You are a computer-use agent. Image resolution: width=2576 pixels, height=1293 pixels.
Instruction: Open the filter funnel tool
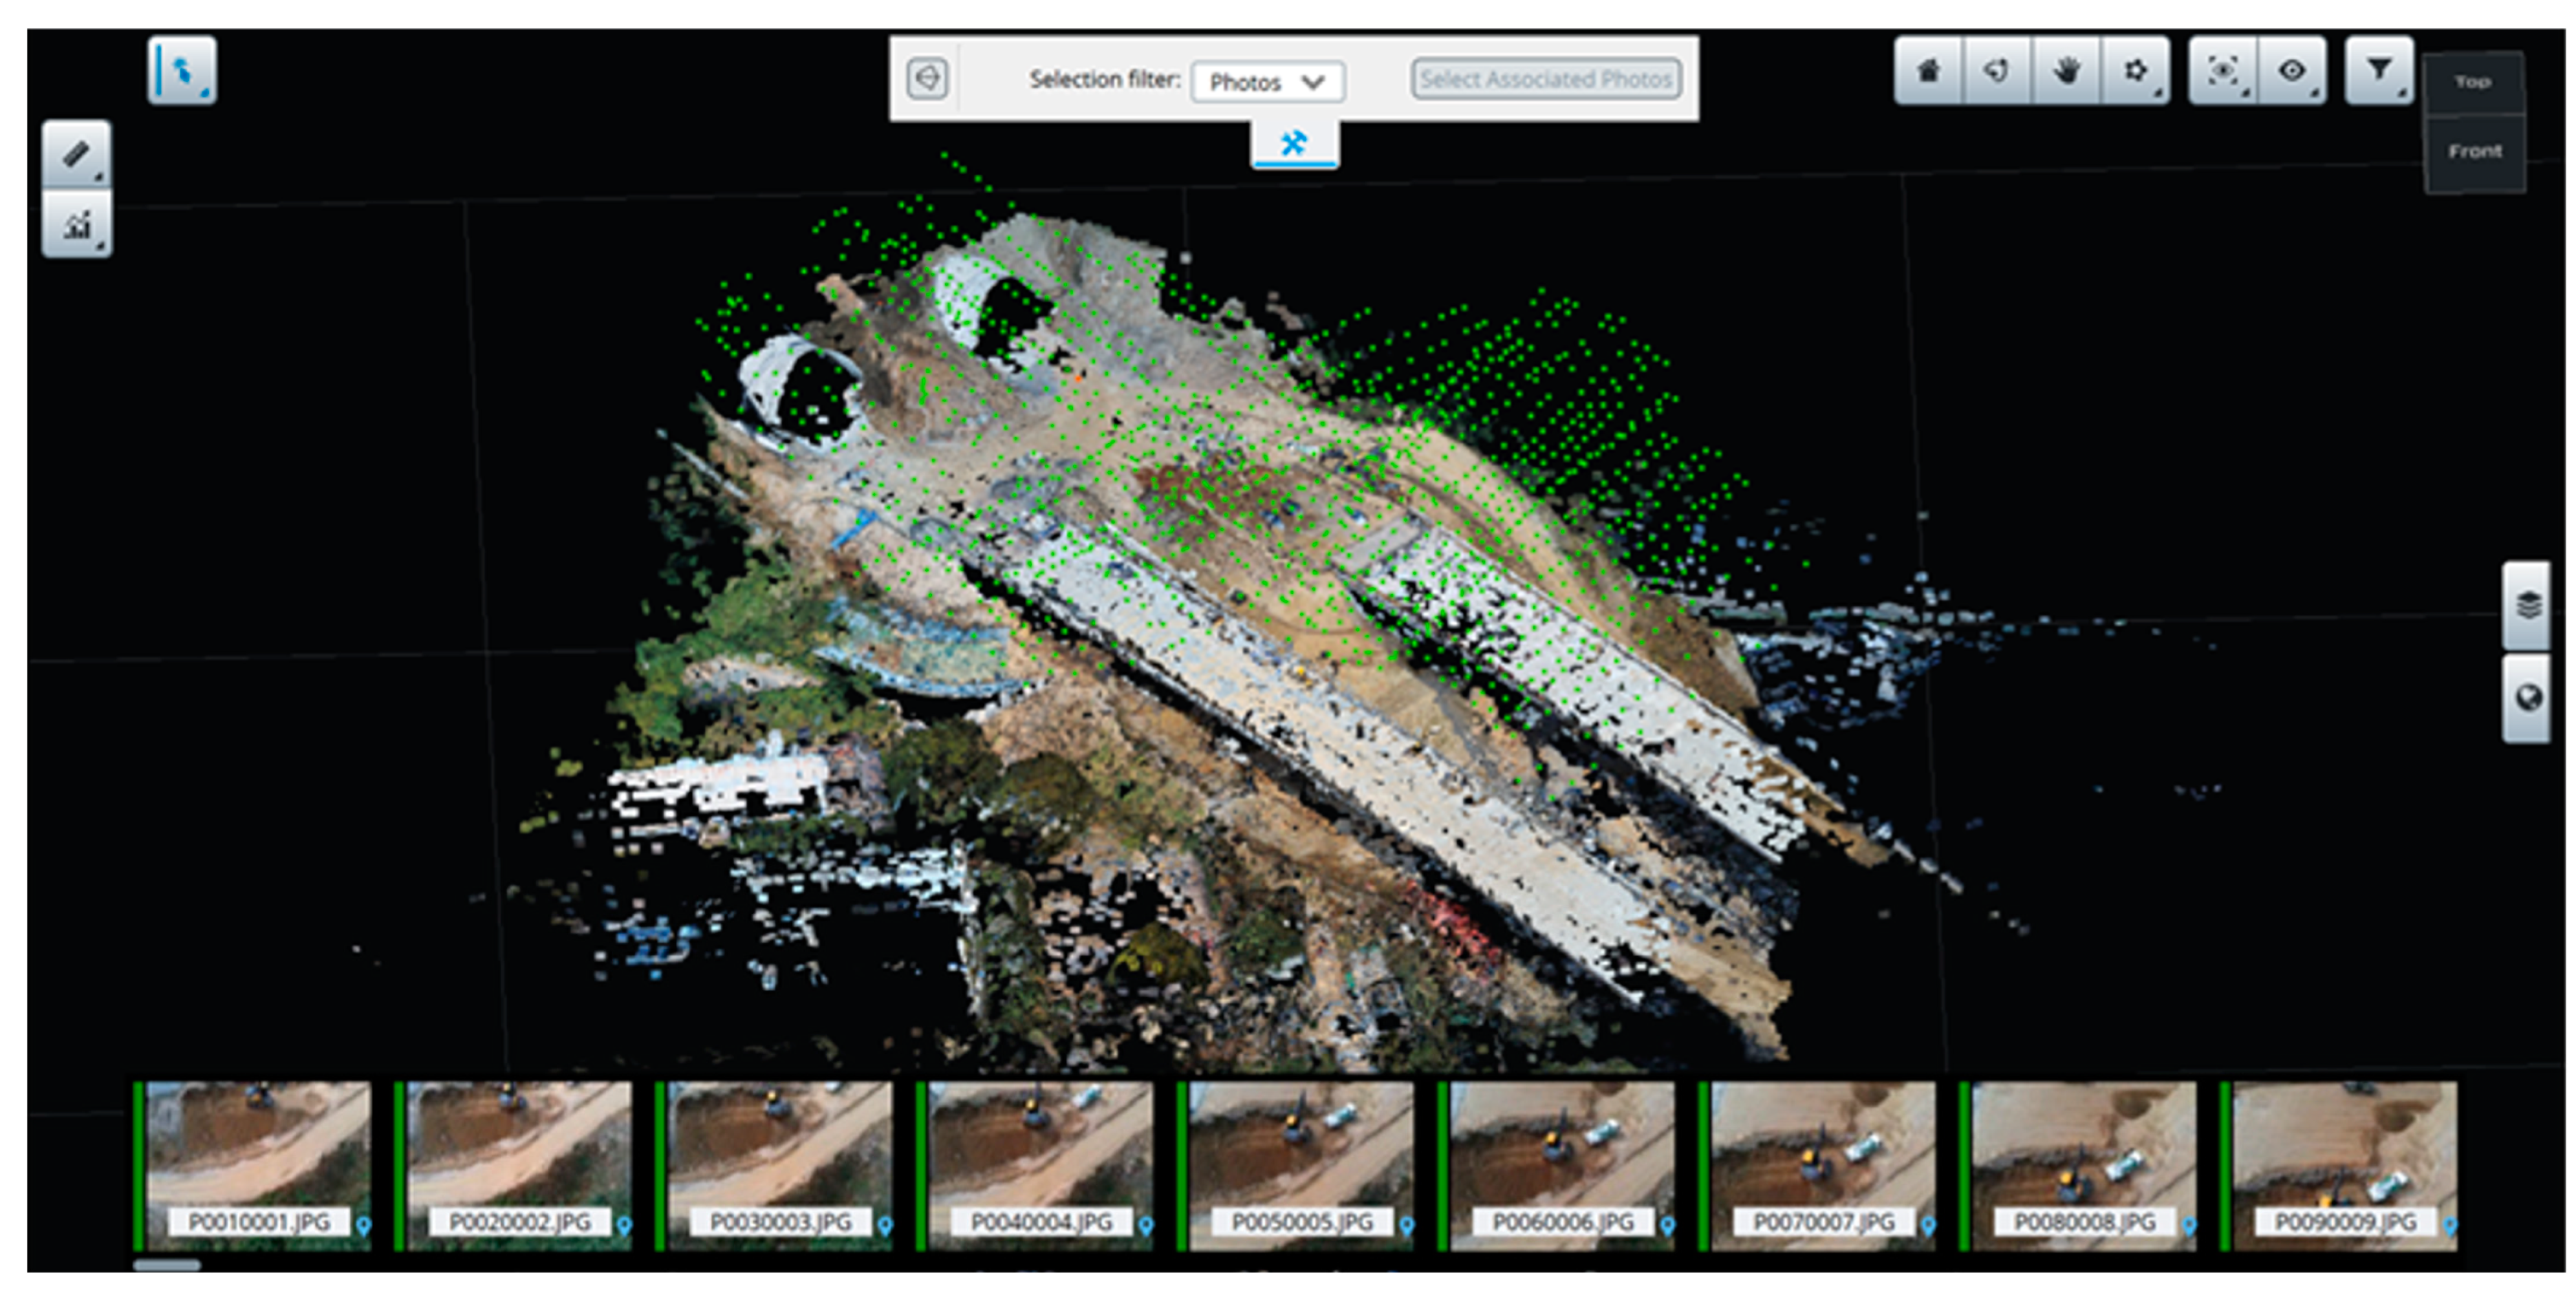[2379, 71]
